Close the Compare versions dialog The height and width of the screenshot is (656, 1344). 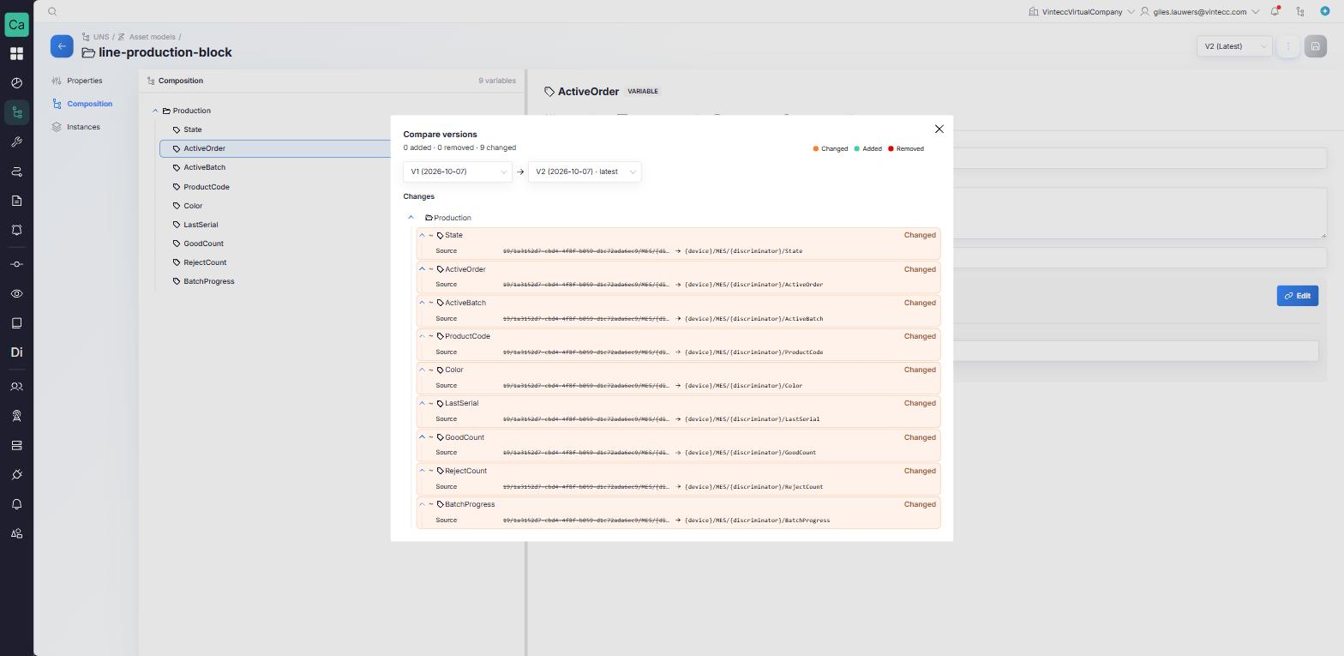pos(939,129)
